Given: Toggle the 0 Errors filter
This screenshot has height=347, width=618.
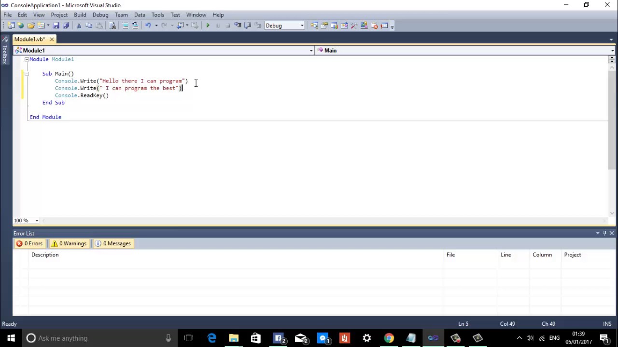Looking at the screenshot, I should click(29, 243).
